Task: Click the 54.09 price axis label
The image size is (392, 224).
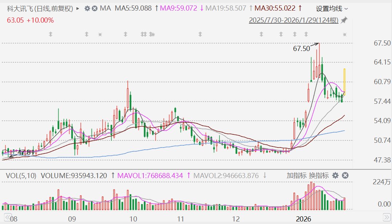Action: click(x=382, y=121)
